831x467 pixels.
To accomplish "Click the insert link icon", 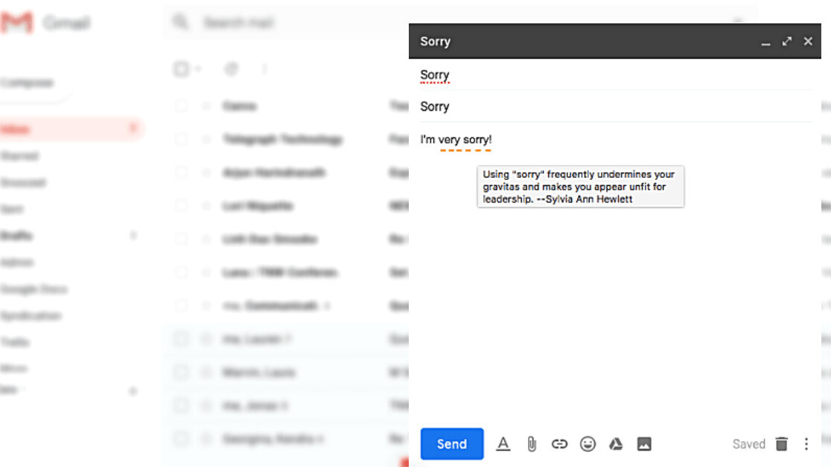I will (559, 444).
